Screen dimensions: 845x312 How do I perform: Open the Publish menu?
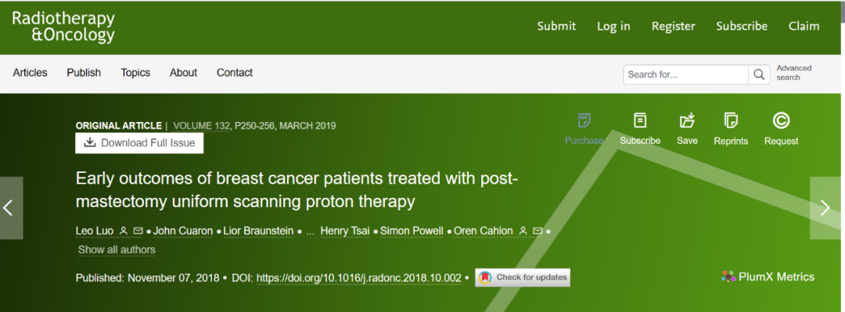click(84, 73)
